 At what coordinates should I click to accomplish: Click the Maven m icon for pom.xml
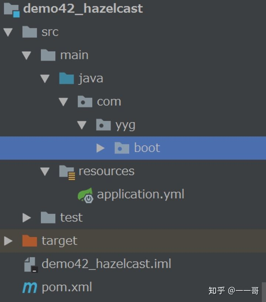click(x=30, y=288)
